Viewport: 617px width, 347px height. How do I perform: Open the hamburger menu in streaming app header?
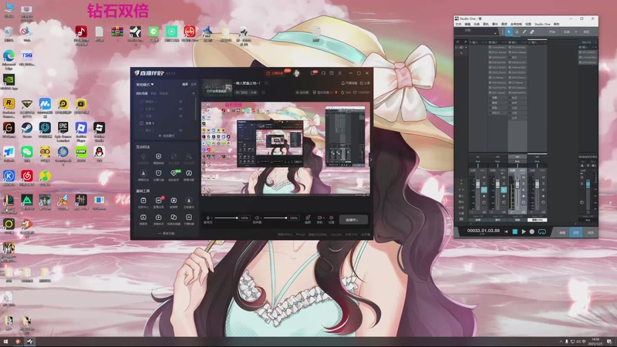coord(340,73)
